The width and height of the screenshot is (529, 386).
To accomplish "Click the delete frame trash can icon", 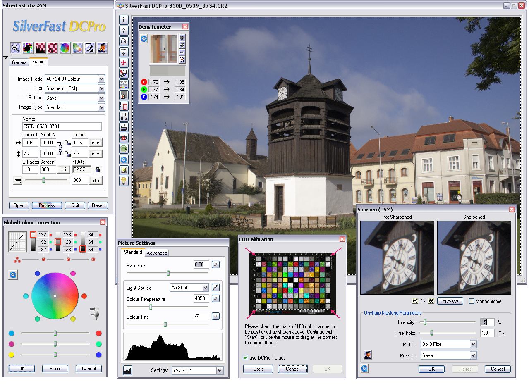I will point(124,106).
